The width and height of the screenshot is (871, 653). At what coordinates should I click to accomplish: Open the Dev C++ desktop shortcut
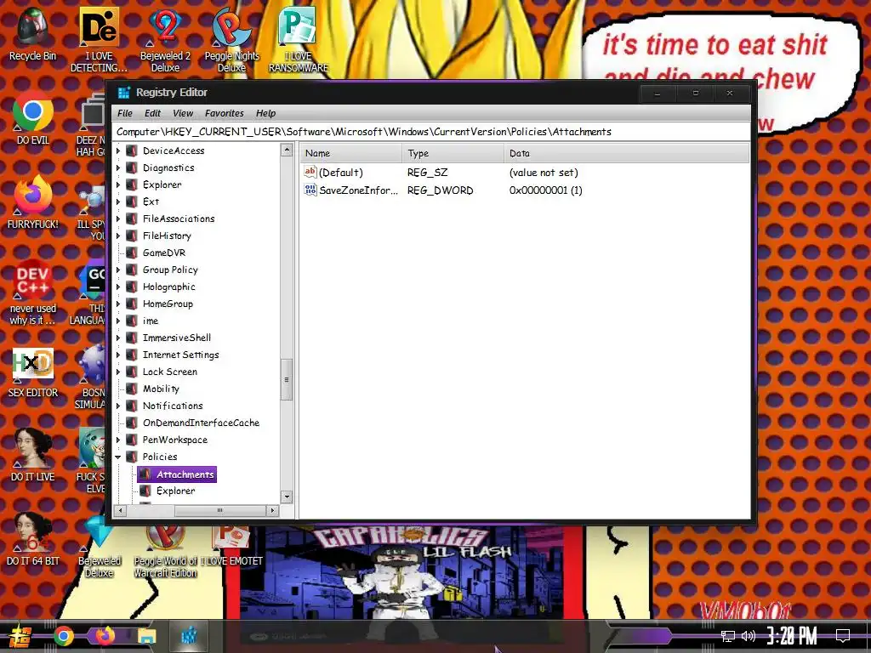point(33,292)
